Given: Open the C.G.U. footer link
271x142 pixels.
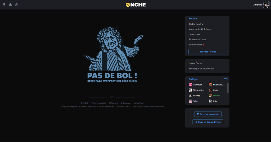Looking at the screenshot, I should 84,103.
